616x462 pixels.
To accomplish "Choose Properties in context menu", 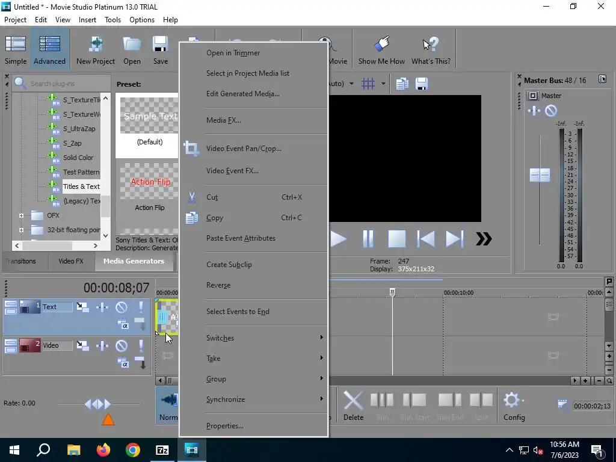I will click(x=225, y=426).
